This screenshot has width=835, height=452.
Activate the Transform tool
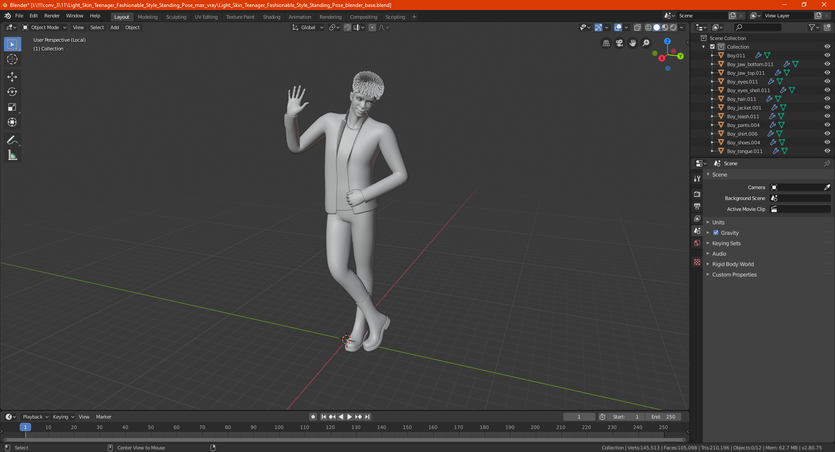[x=12, y=122]
